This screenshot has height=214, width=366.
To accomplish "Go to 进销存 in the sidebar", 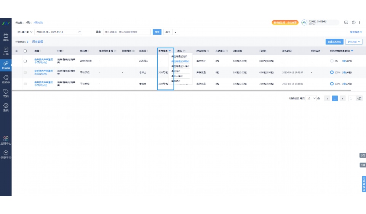I will (6, 79).
